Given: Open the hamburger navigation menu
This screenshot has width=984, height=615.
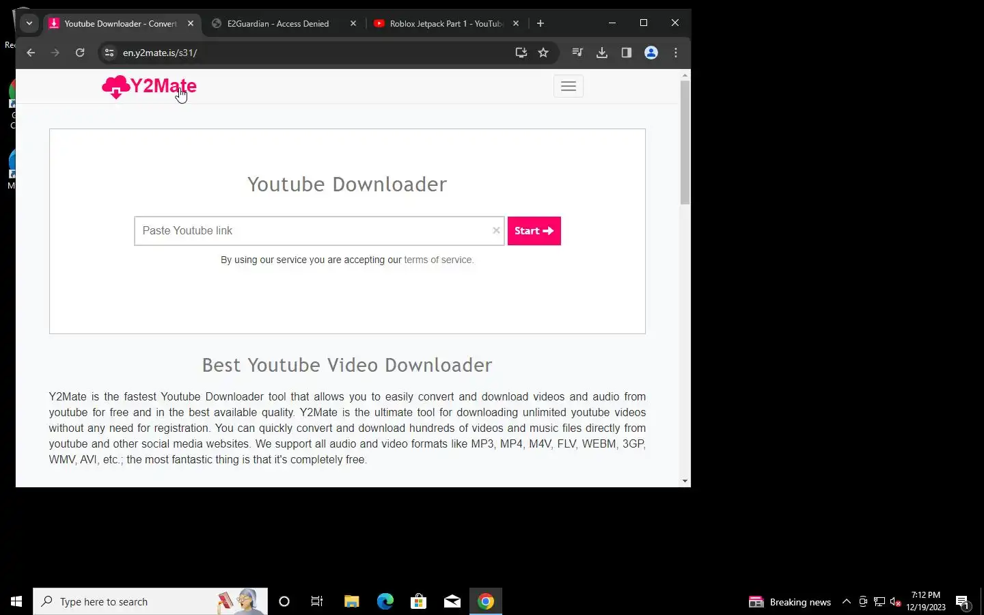Looking at the screenshot, I should [568, 86].
